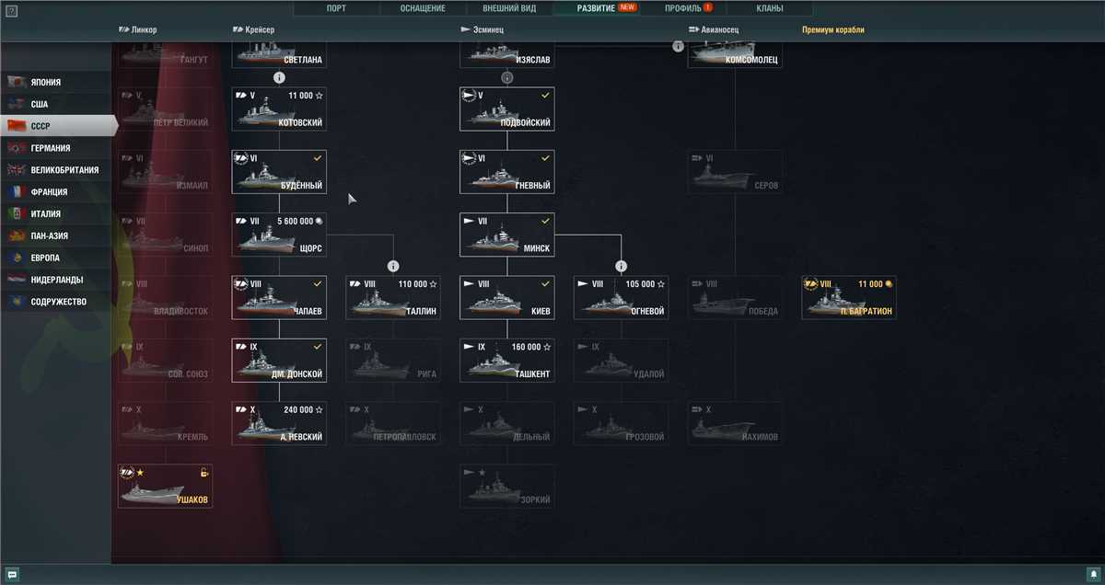
Task: Select the Подвойский destroyer card
Action: pyautogui.click(x=506, y=109)
